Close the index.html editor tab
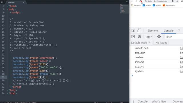 (24, 2)
